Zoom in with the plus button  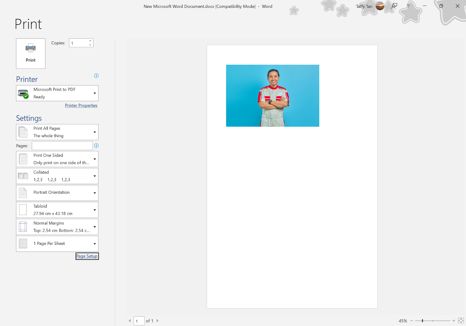pyautogui.click(x=453, y=321)
